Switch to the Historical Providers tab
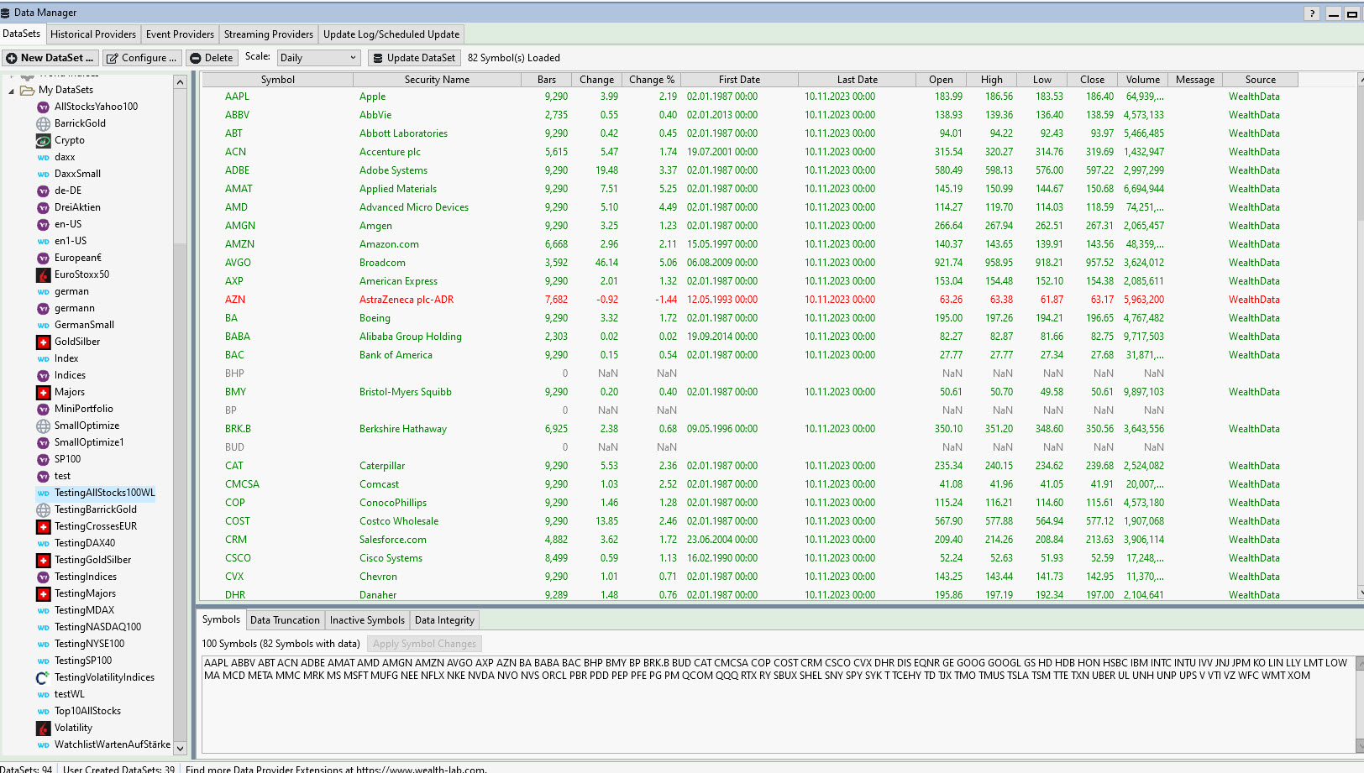The width and height of the screenshot is (1364, 773). click(92, 34)
